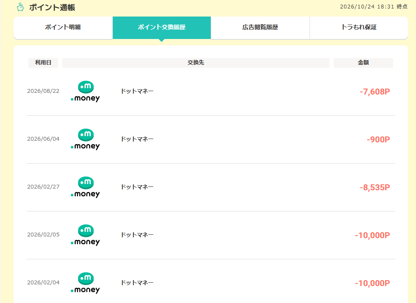
Task: Click ドットマネー in the 2026/02/05 row
Action: (x=137, y=235)
